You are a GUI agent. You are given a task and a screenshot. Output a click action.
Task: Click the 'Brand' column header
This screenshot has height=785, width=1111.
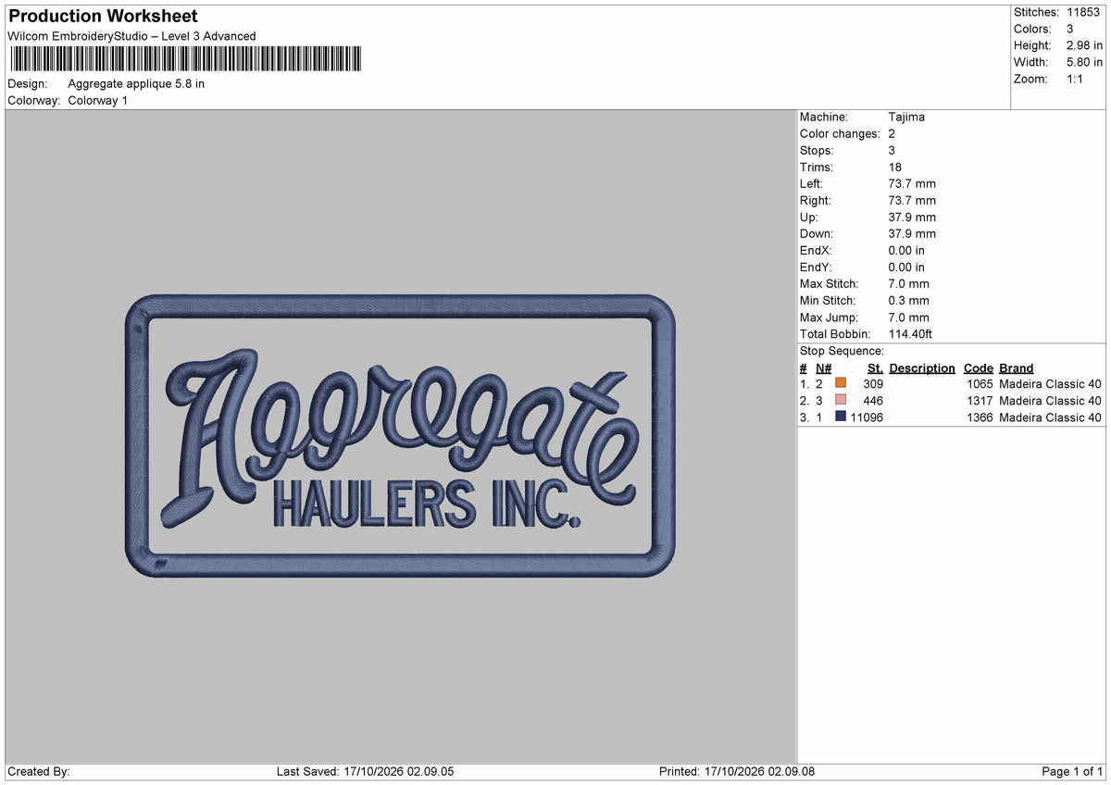(1017, 368)
